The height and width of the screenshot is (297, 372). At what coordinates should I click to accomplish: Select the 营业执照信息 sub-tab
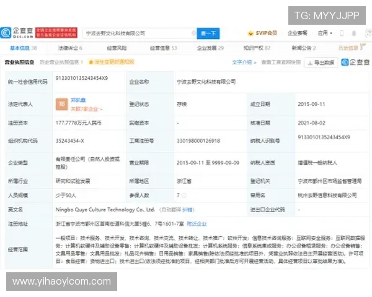click(19, 62)
